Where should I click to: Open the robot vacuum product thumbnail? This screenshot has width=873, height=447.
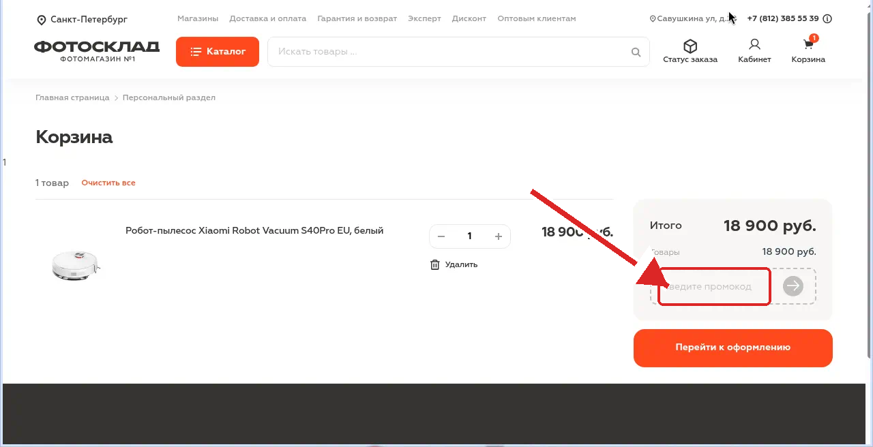[76, 264]
